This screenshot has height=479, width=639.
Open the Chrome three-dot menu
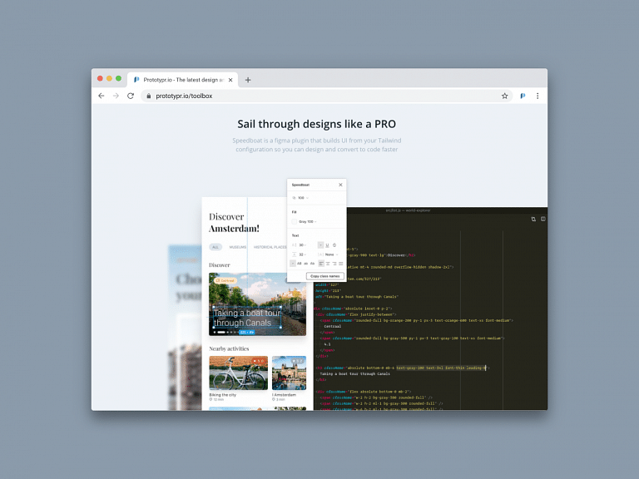point(537,96)
